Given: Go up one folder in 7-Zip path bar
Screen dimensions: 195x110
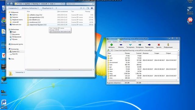Looking at the screenshot, I should tap(108, 50).
